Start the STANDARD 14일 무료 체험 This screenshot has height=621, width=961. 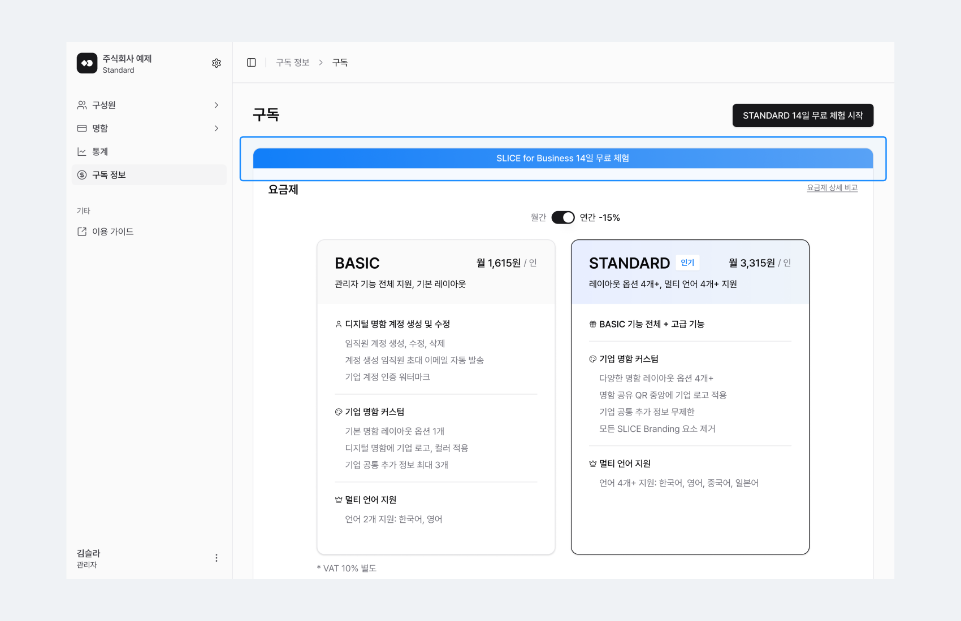803,115
